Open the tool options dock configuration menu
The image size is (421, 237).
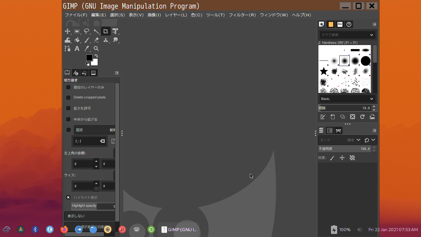tap(117, 73)
